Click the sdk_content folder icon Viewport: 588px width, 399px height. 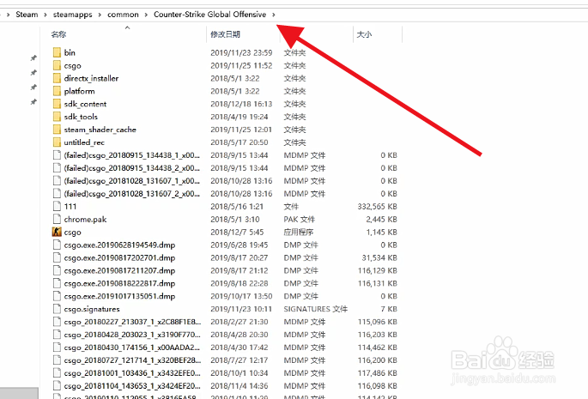57,104
